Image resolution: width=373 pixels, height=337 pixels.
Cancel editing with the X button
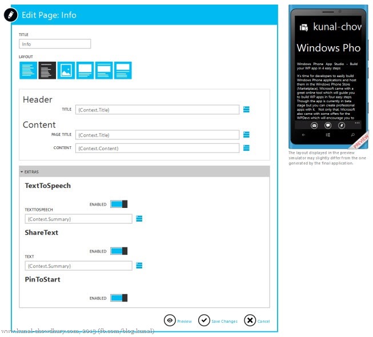[250, 320]
